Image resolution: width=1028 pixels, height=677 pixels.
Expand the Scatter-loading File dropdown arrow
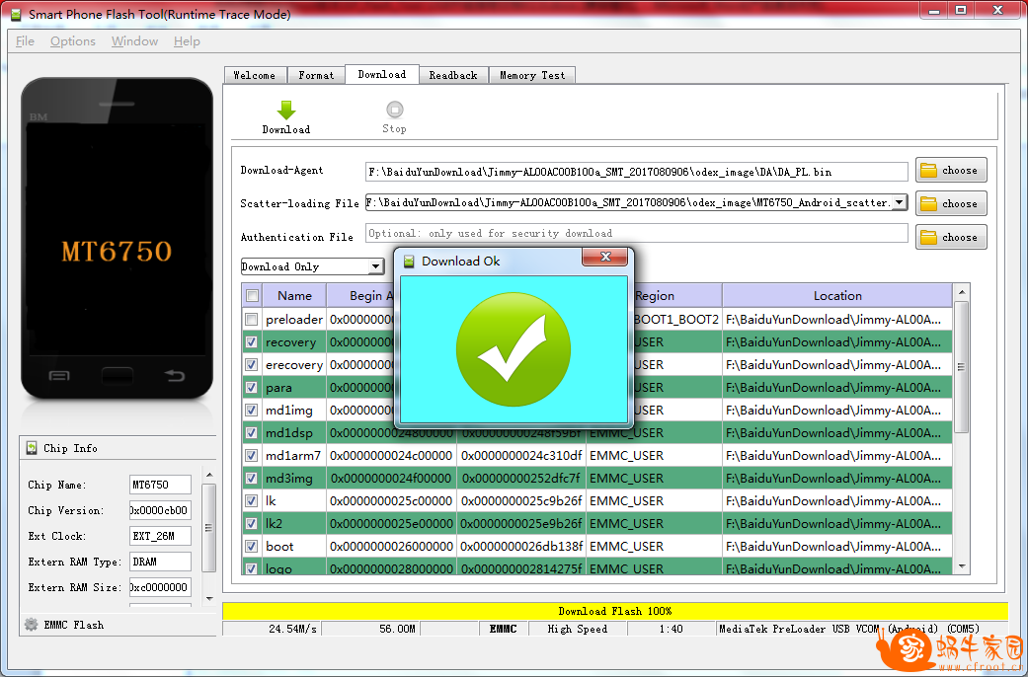point(901,202)
